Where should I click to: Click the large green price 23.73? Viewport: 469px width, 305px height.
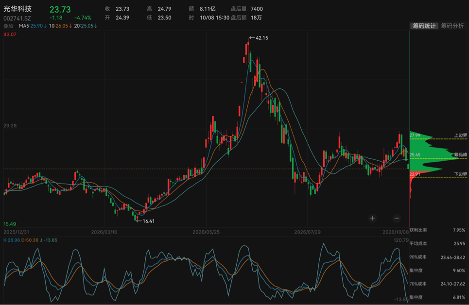click(60, 10)
